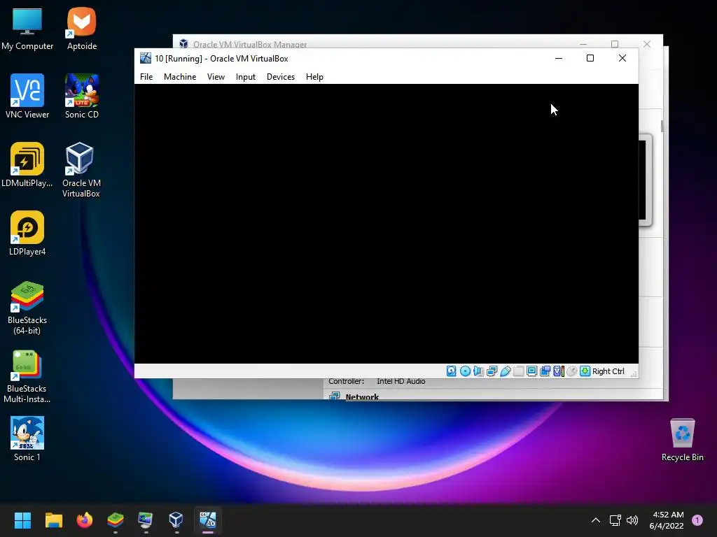Click 'Intel HD Audio' controller value in Manager
Screen dimensions: 717x537
coord(401,381)
